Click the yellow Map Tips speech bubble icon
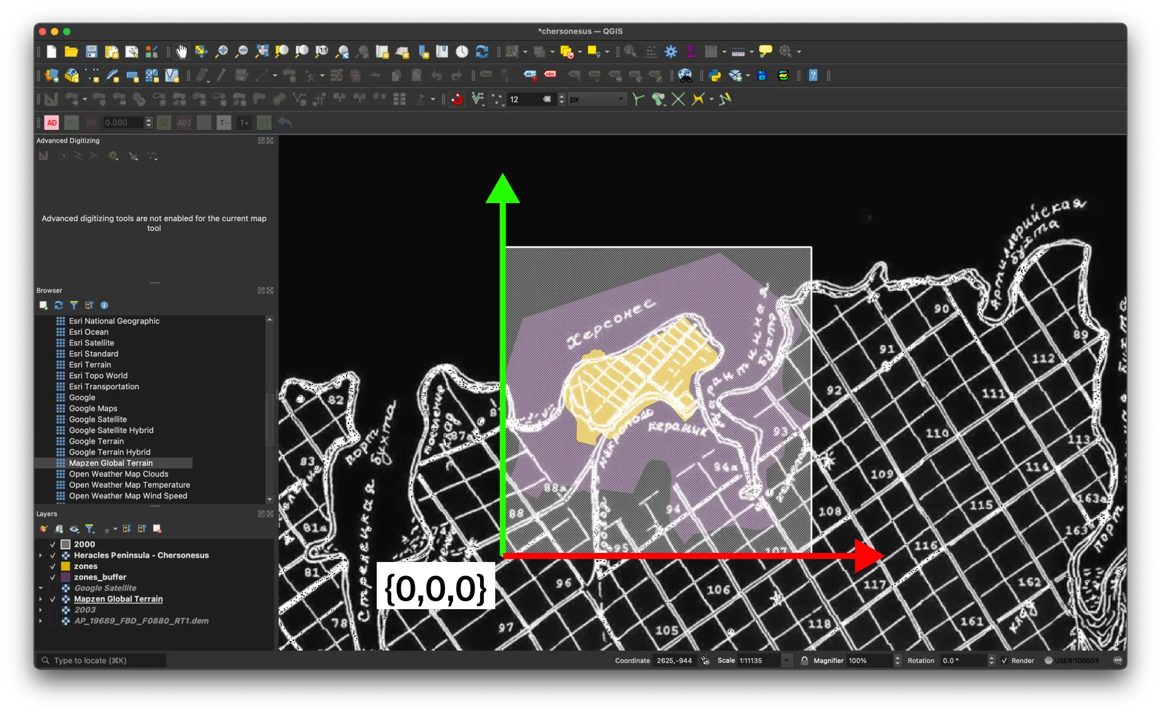 (766, 52)
